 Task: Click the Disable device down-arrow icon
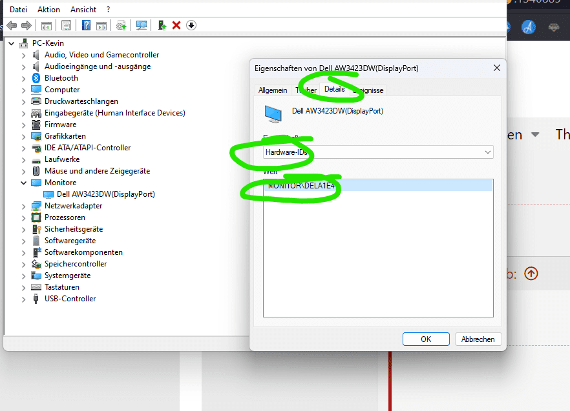pyautogui.click(x=191, y=25)
